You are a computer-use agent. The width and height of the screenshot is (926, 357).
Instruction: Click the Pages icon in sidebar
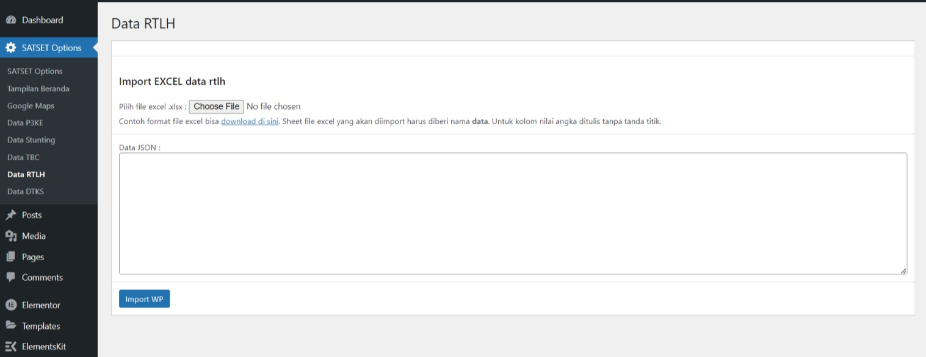[11, 256]
